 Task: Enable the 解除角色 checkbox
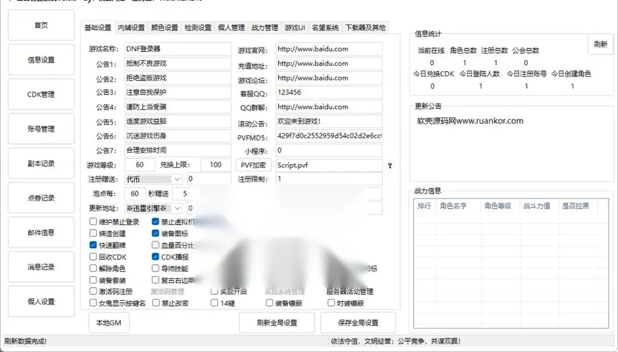coord(93,268)
